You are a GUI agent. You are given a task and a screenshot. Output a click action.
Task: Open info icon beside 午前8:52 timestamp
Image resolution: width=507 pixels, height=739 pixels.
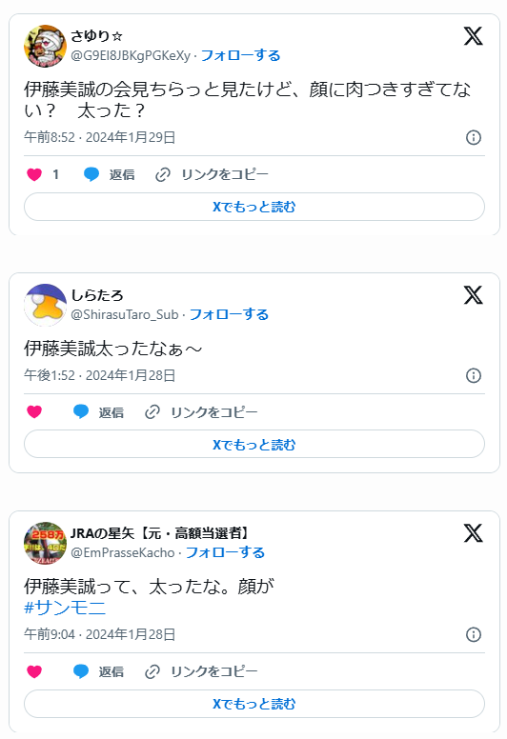tap(474, 138)
